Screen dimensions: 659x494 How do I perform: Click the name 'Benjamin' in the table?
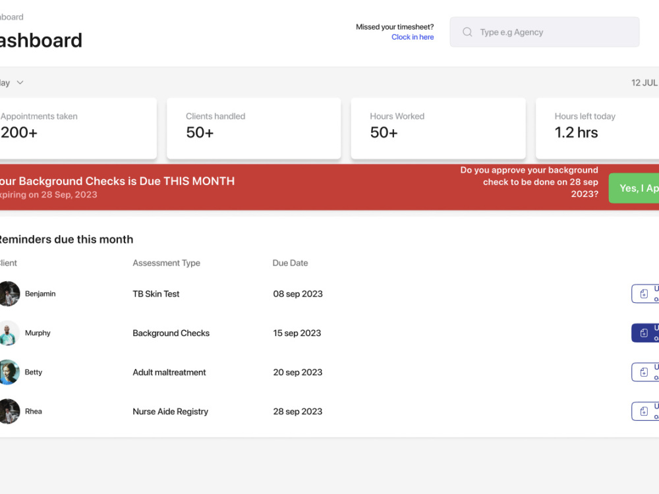40,294
